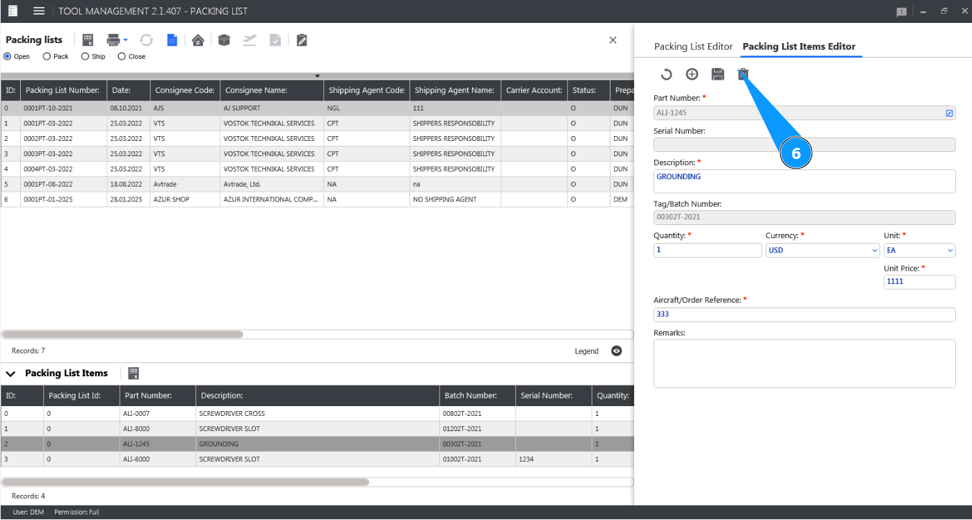Select the Ship radio button
This screenshot has width=972, height=520.
85,56
